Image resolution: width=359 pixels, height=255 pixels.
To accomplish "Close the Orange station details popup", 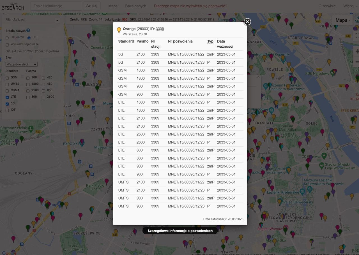I will point(247,22).
